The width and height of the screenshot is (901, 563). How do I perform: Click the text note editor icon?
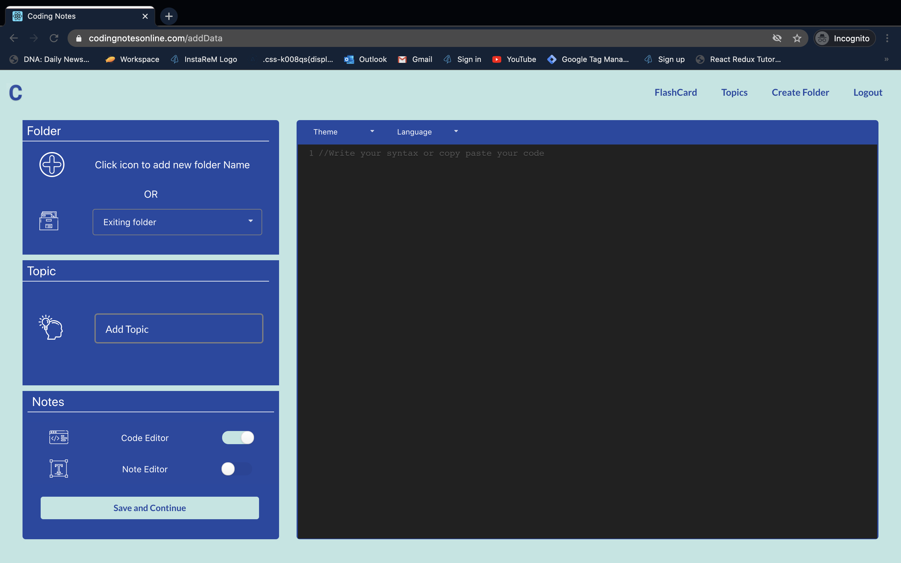(59, 469)
